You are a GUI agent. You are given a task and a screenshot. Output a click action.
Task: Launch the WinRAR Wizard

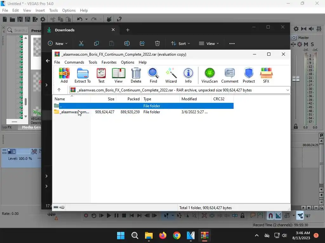pyautogui.click(x=171, y=76)
